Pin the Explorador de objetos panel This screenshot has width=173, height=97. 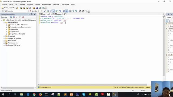pos(32,14)
